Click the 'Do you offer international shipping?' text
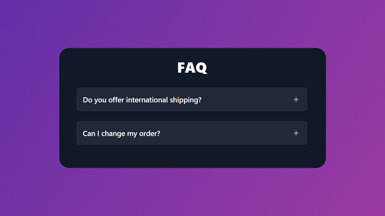The height and width of the screenshot is (216, 385). click(142, 100)
